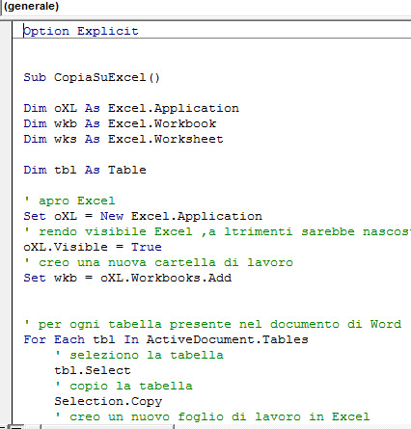Click the comment 'seleziono la tabella'
This screenshot has width=411, height=429.
[x=139, y=355]
